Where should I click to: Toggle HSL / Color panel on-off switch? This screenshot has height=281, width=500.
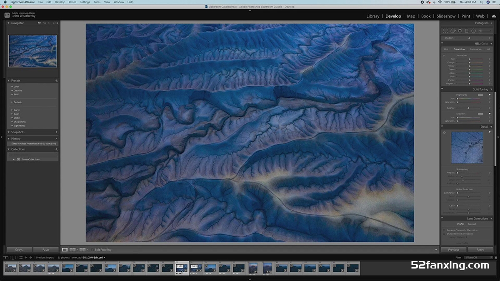(442, 44)
